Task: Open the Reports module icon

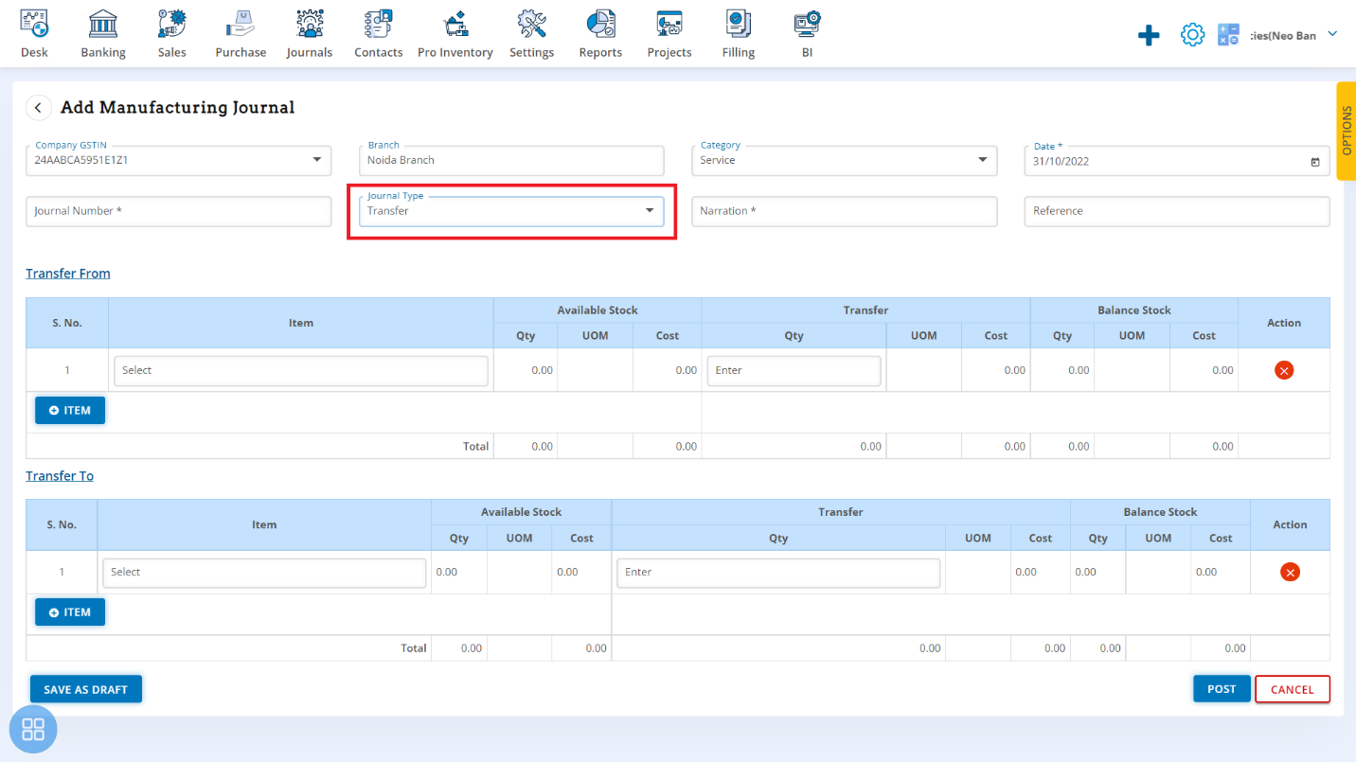Action: [x=600, y=24]
